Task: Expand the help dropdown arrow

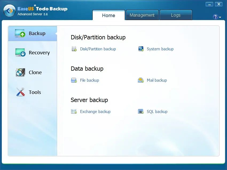Action: coord(220,17)
